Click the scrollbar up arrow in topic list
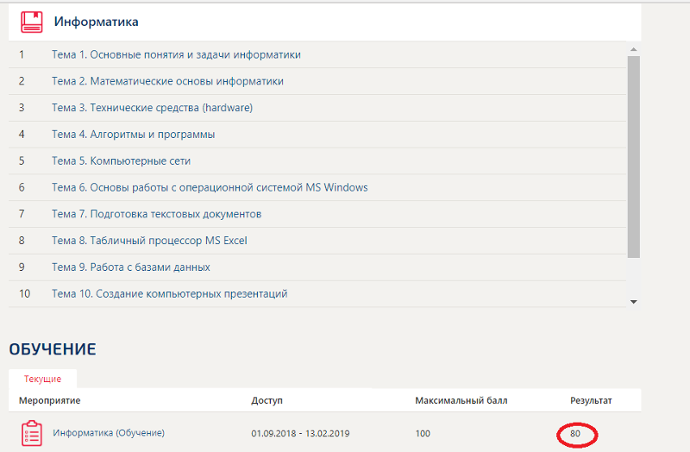 coord(634,49)
